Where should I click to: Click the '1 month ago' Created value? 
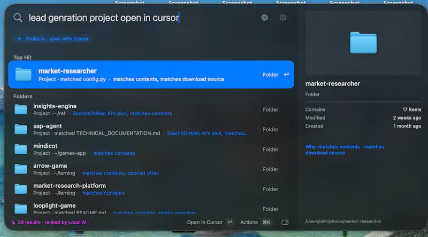coord(407,126)
